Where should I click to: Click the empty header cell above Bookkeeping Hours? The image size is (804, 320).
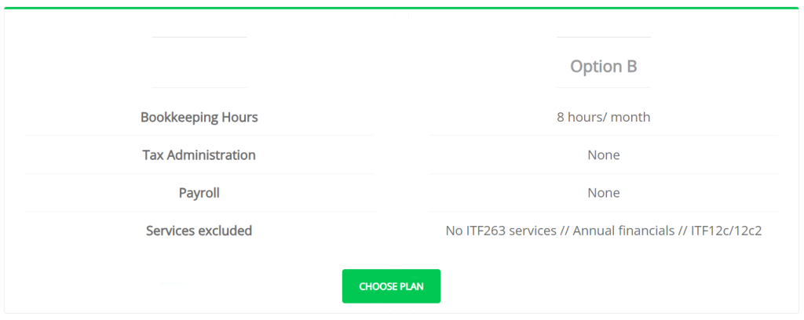(199, 63)
